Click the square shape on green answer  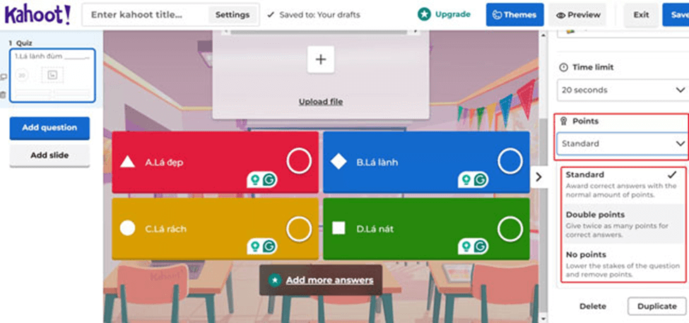point(338,228)
